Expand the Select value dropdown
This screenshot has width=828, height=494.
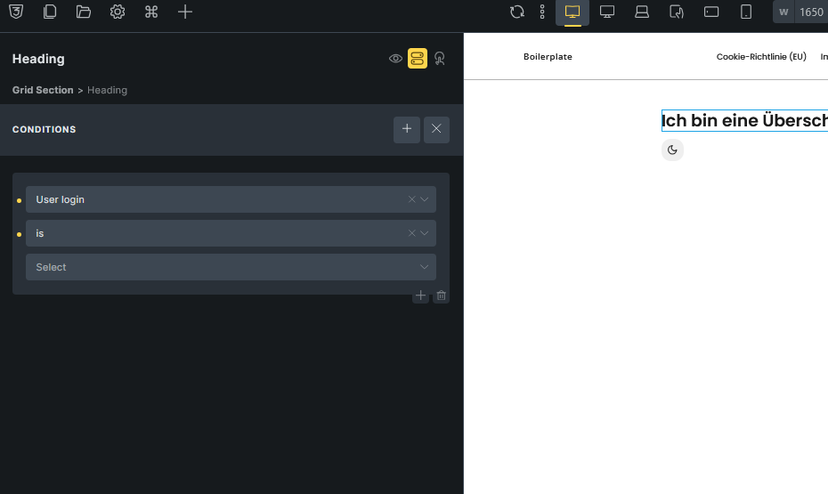pyautogui.click(x=231, y=267)
